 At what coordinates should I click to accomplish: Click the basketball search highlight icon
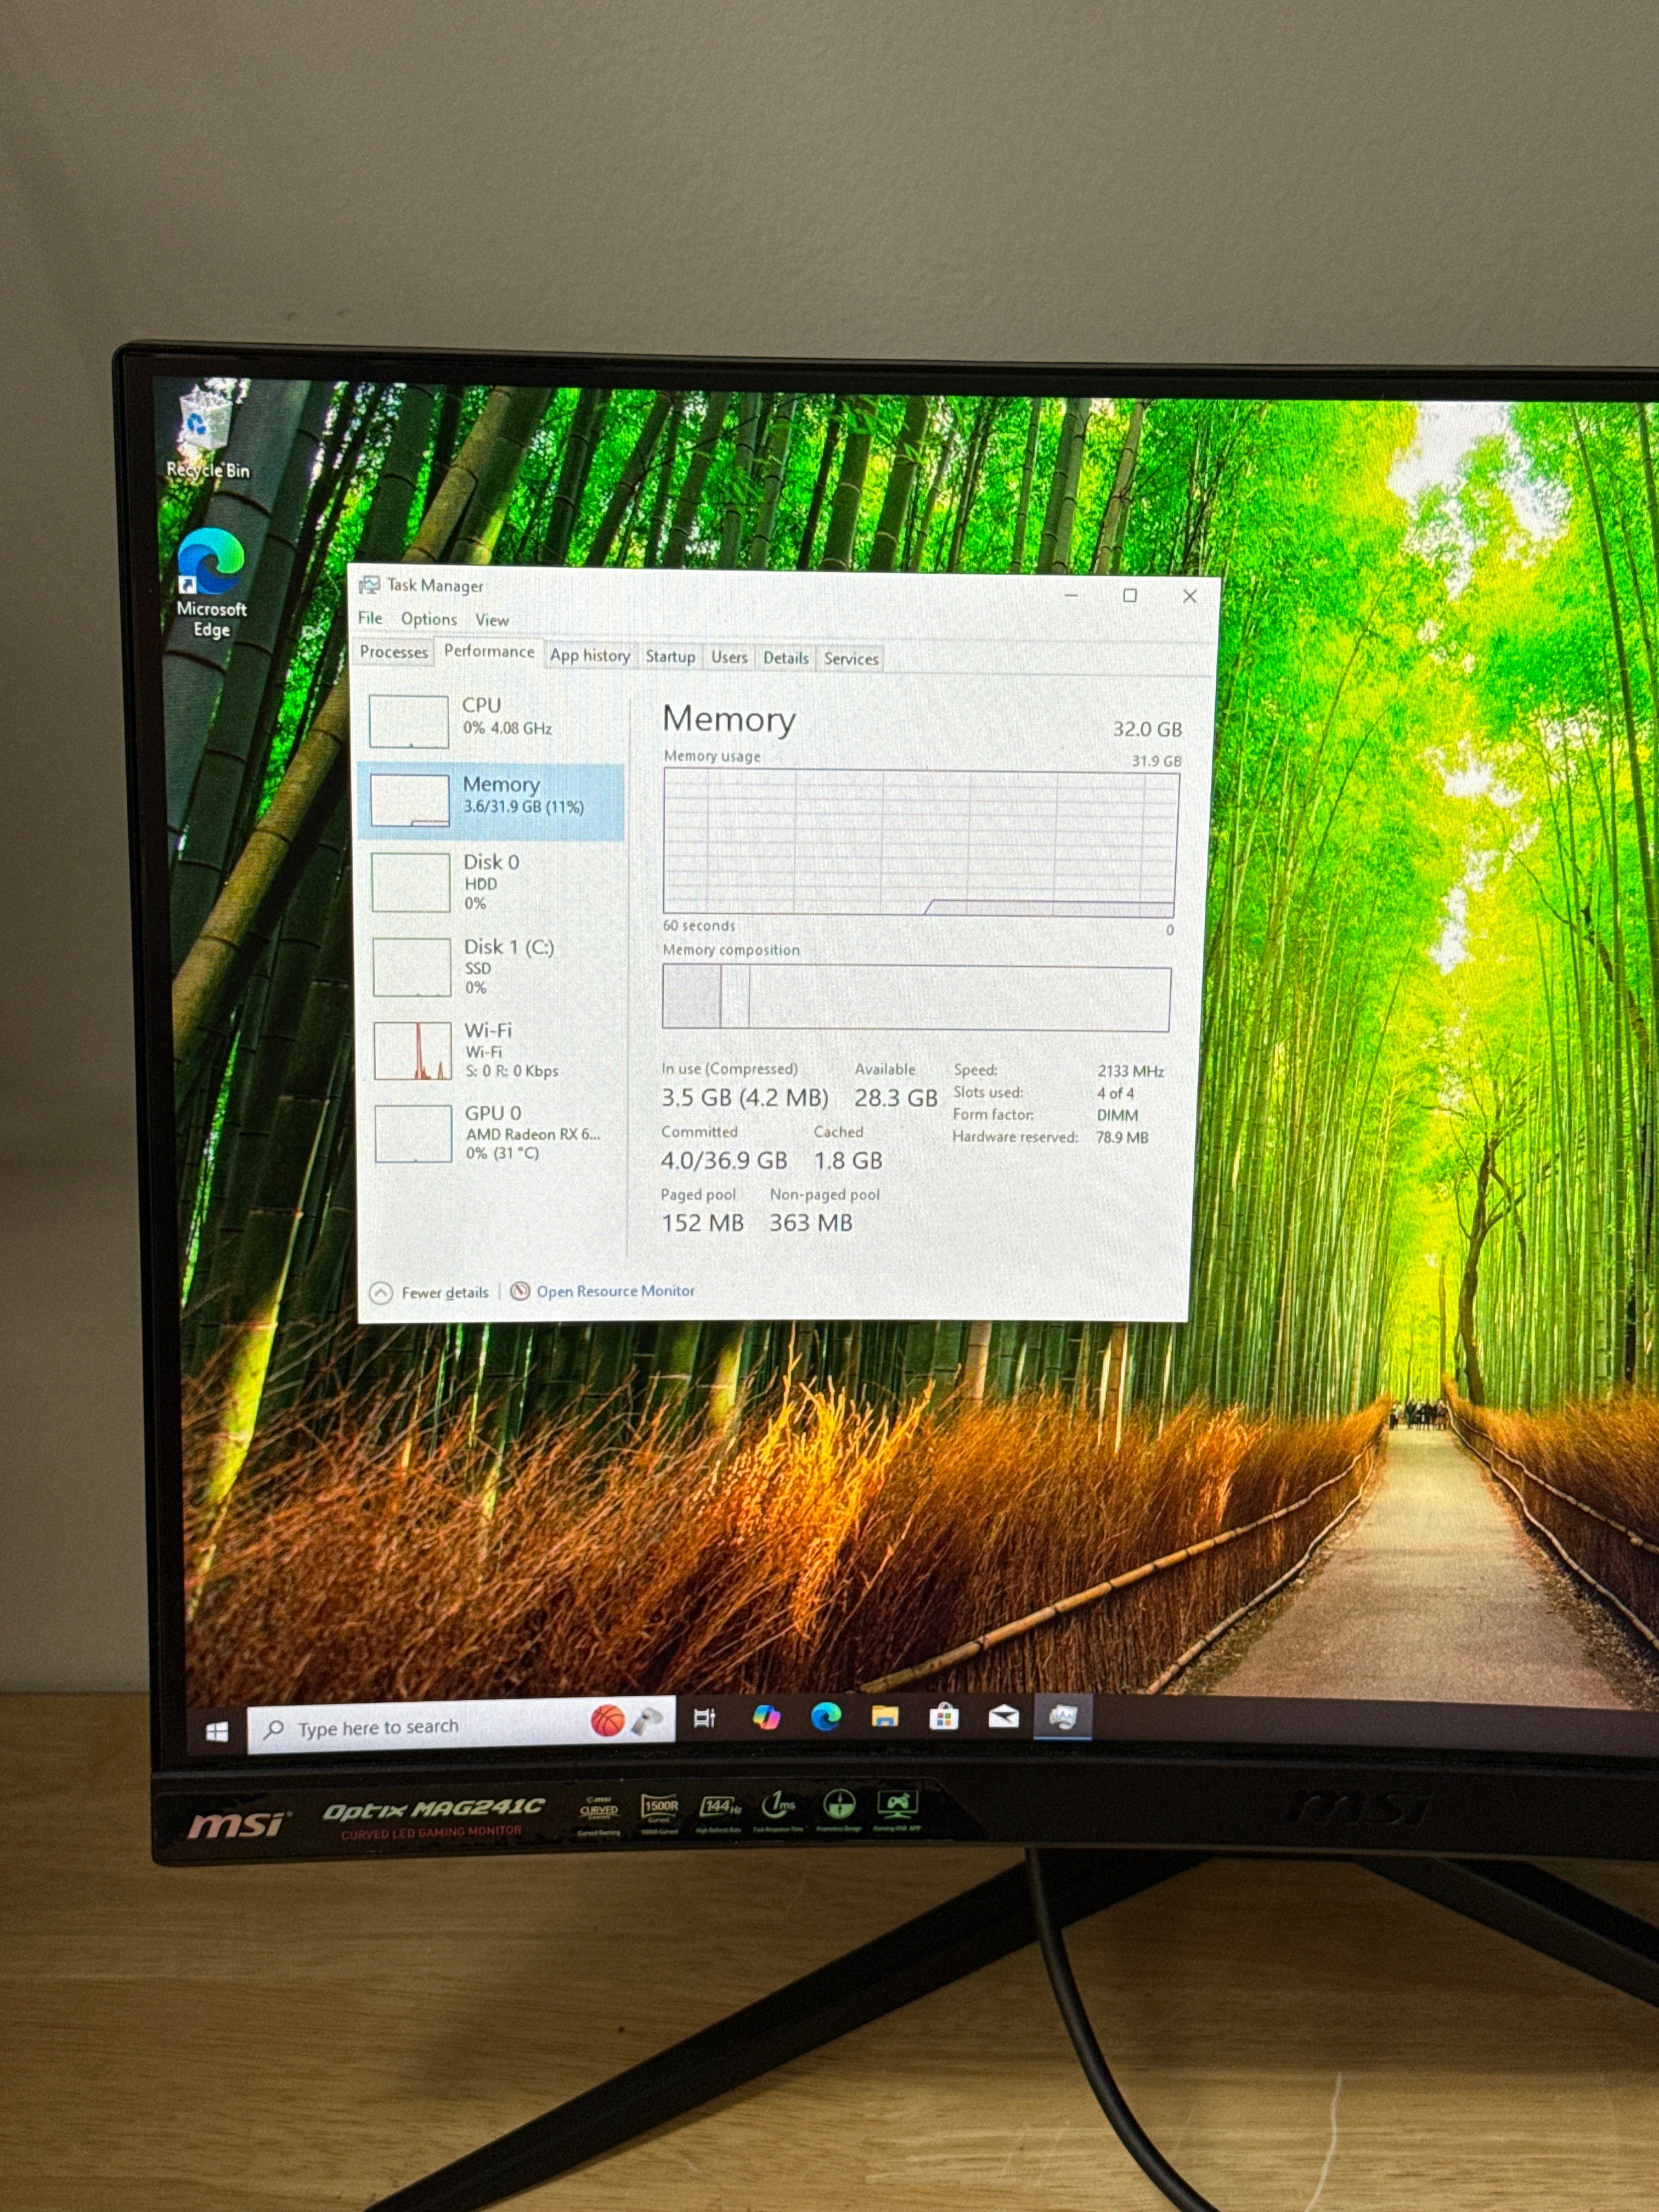[607, 1720]
